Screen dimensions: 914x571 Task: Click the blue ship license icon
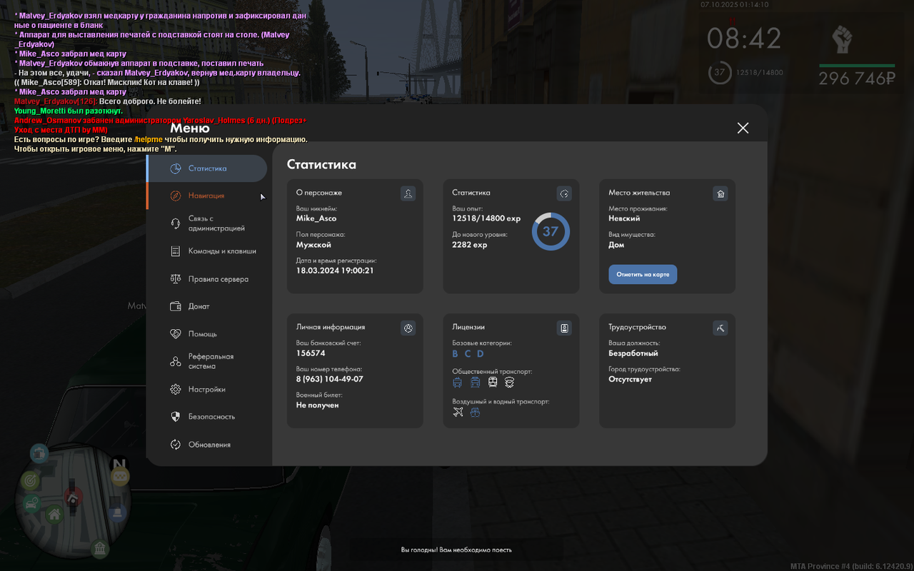pyautogui.click(x=475, y=413)
